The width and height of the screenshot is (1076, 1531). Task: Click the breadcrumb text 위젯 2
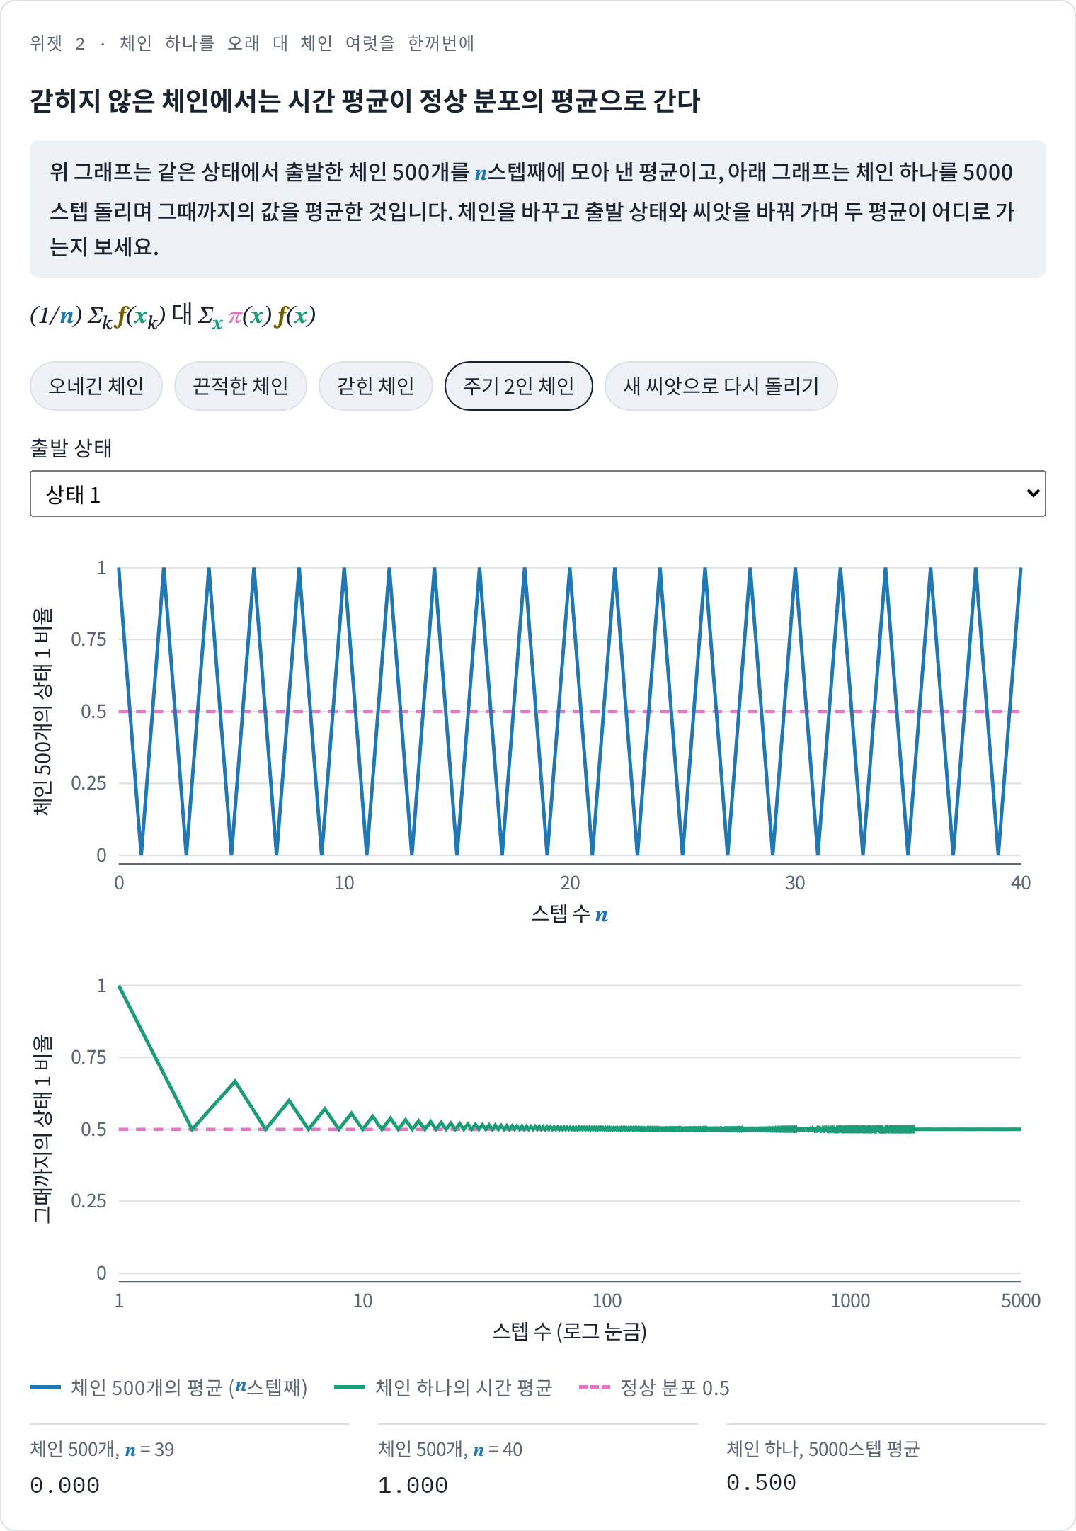tap(58, 44)
